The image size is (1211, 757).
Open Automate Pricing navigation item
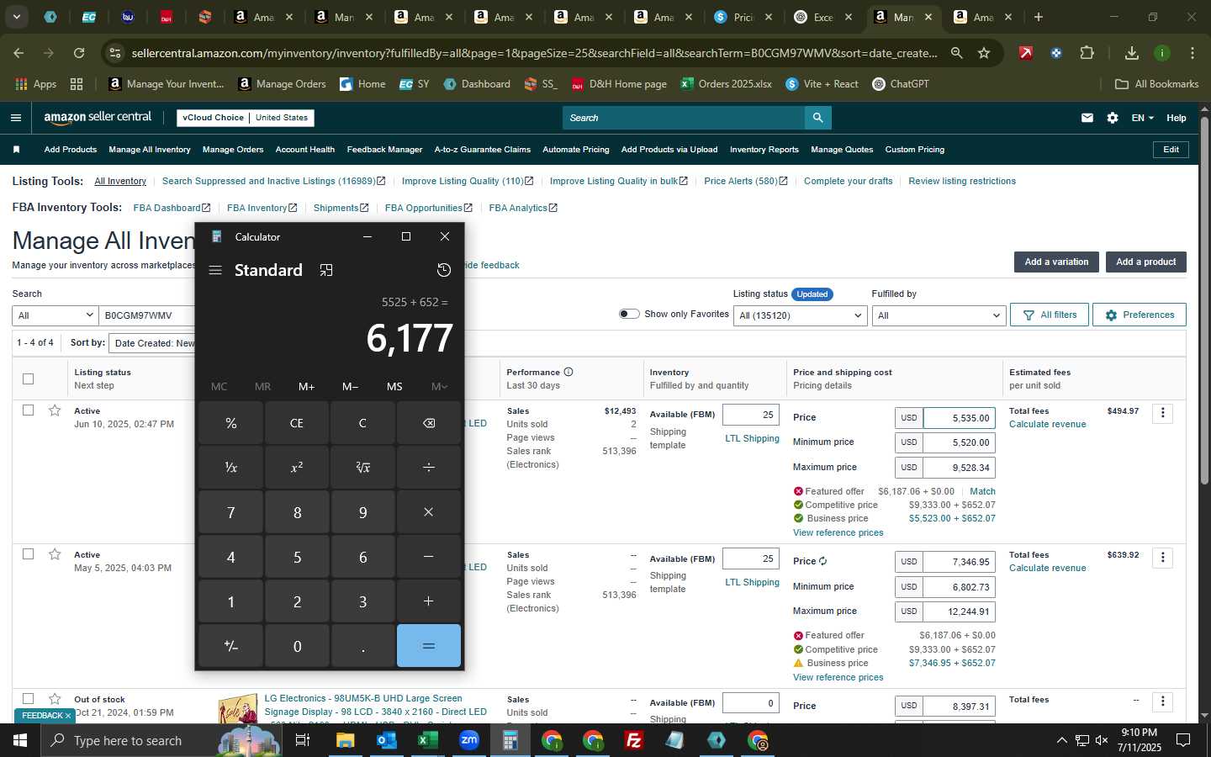[x=576, y=150]
